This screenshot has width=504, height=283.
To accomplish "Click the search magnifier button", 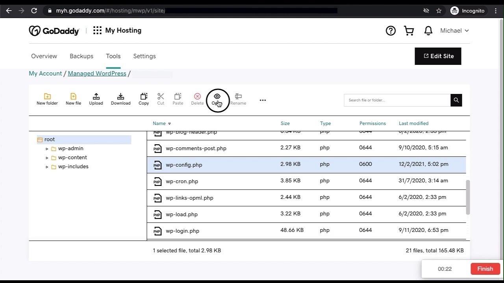I will pyautogui.click(x=456, y=100).
